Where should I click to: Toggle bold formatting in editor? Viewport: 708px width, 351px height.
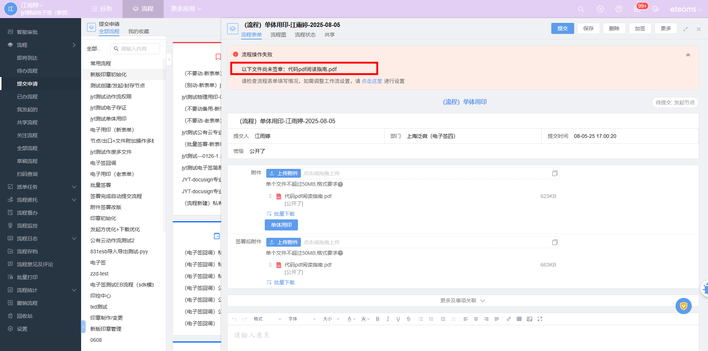click(x=378, y=319)
